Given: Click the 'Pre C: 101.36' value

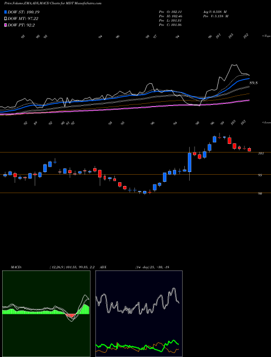Looking at the screenshot, I should click(x=170, y=25).
